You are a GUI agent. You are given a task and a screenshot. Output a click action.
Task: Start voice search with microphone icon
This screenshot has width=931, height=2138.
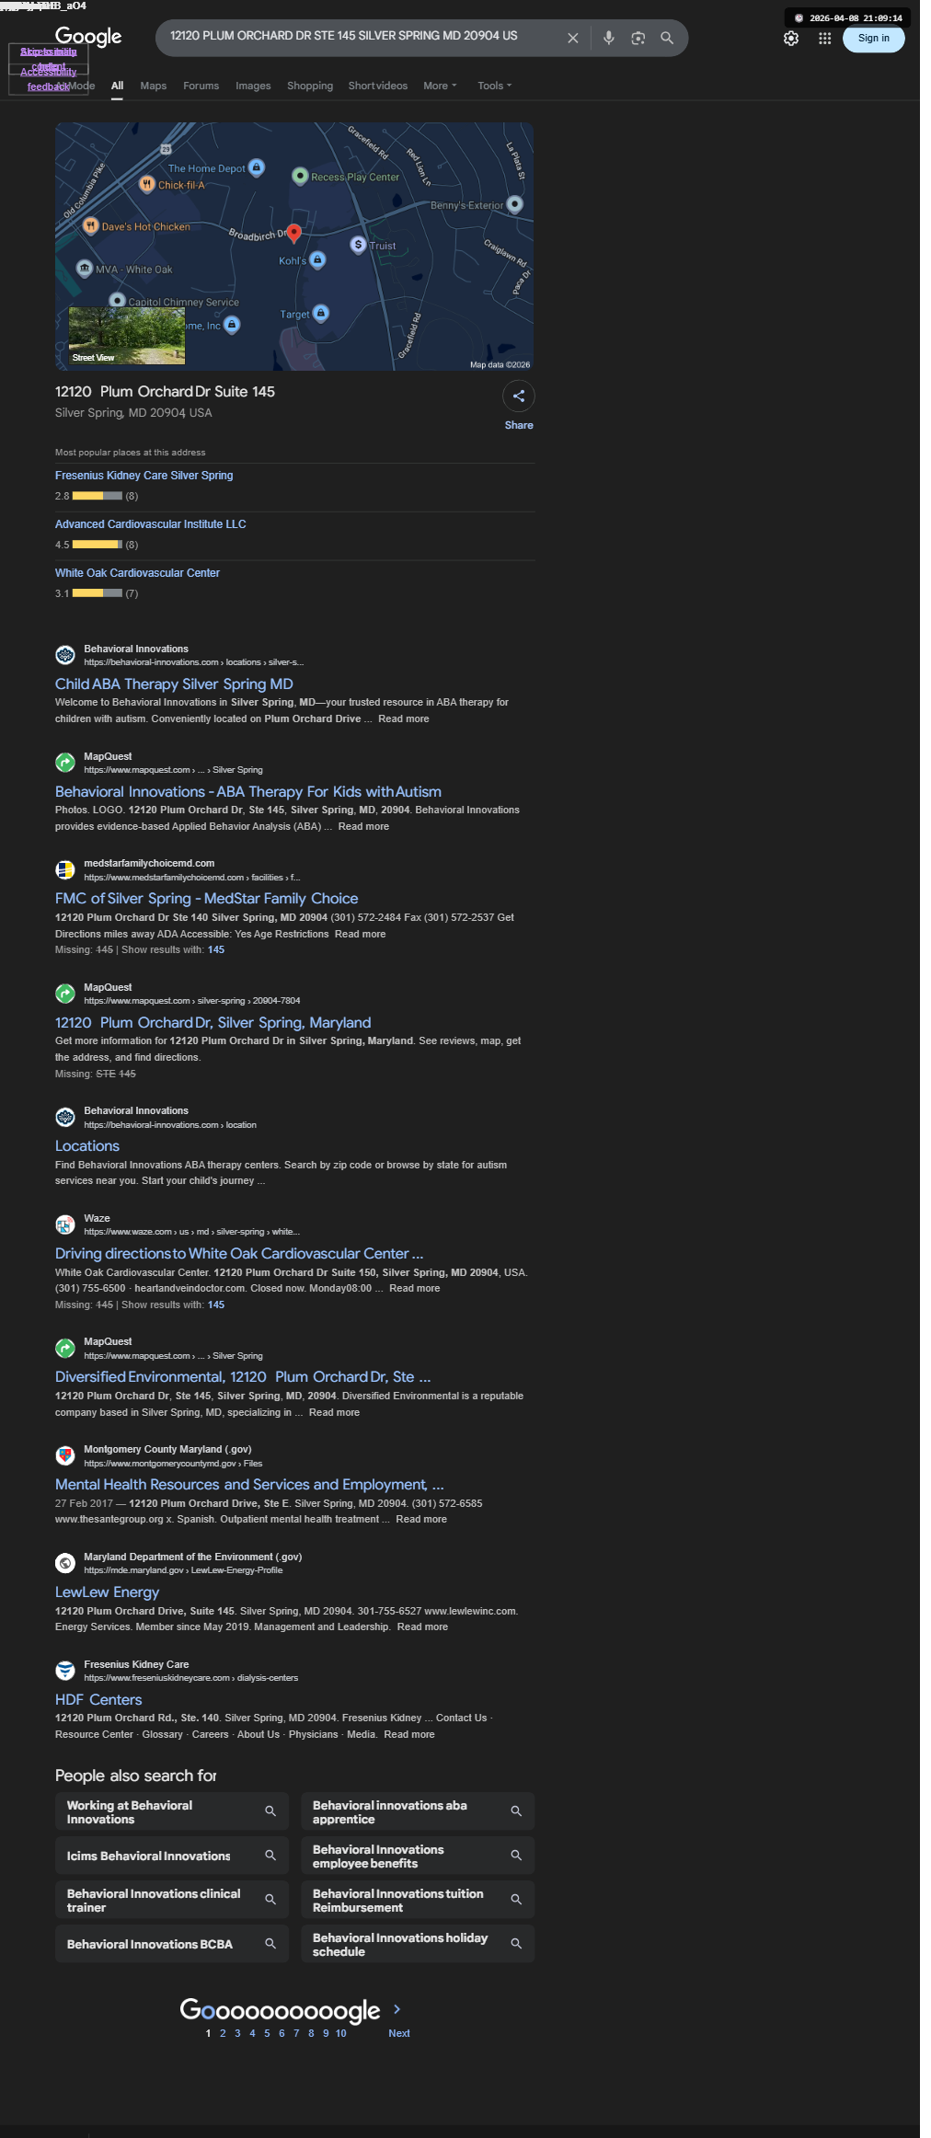point(608,39)
